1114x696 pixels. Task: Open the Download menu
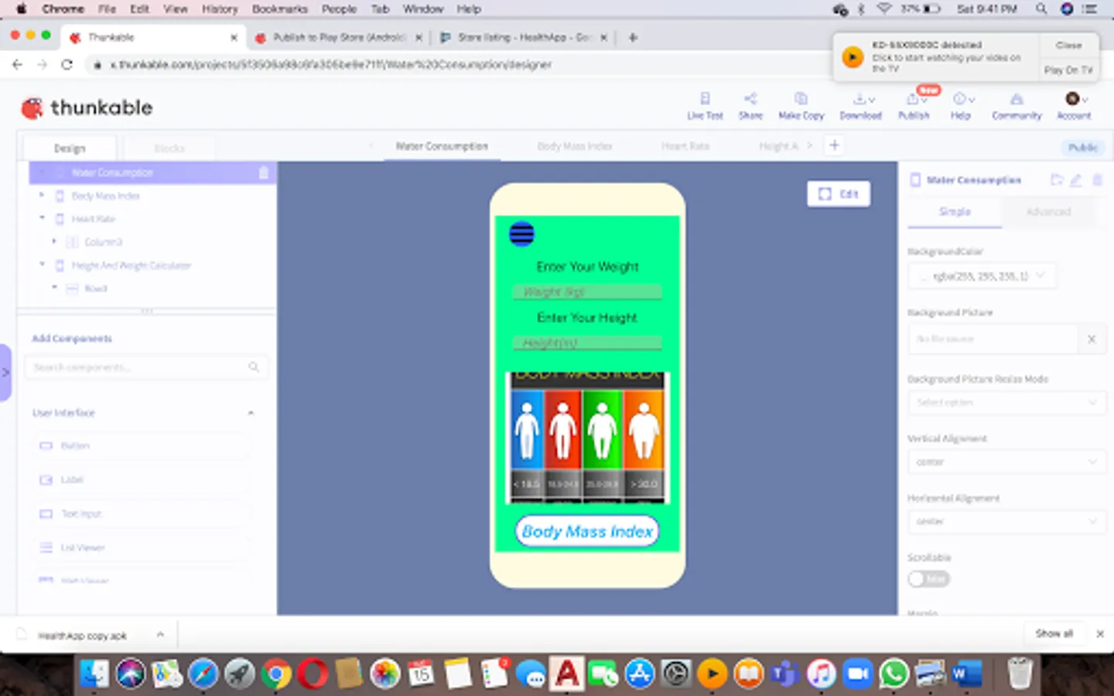[x=861, y=106]
